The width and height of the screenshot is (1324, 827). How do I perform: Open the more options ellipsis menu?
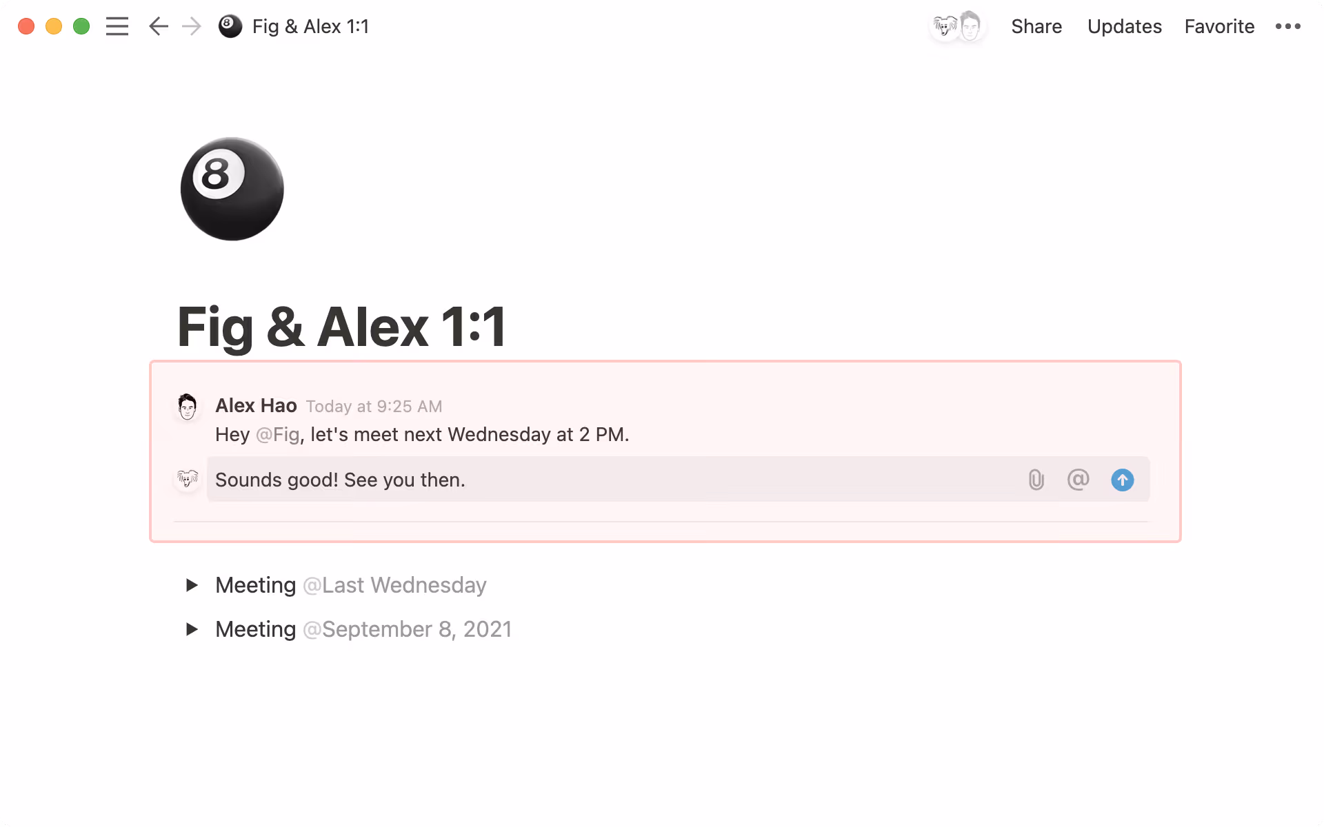pos(1288,26)
